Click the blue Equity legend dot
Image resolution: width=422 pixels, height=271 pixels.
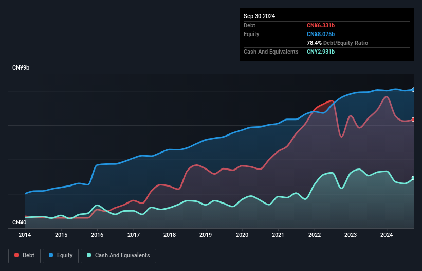(x=51, y=255)
